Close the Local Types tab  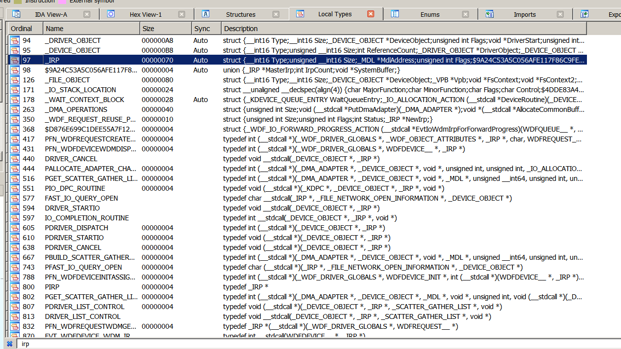click(x=371, y=14)
